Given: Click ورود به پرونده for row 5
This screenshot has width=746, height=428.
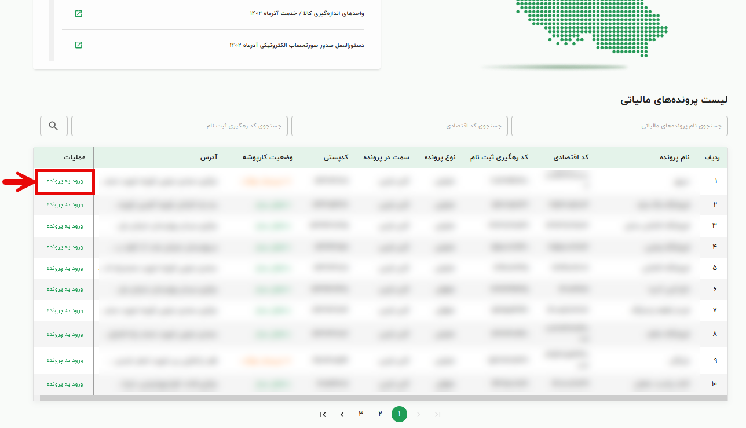Looking at the screenshot, I should [65, 268].
